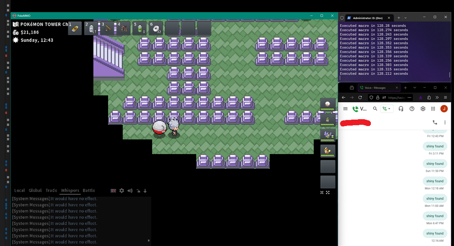Screen dimensions: 454x246
Task: Open the Google apps grid
Action: pos(433,109)
